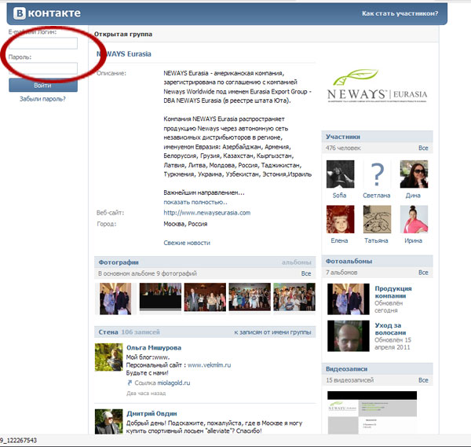Click the ВКонтакте logo

pyautogui.click(x=47, y=13)
